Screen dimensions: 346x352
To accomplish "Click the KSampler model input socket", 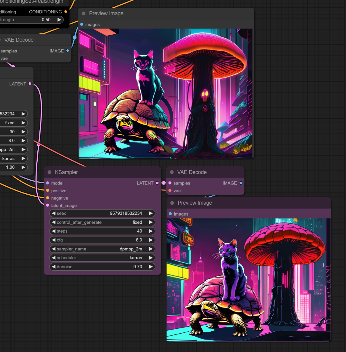I will pyautogui.click(x=48, y=183).
